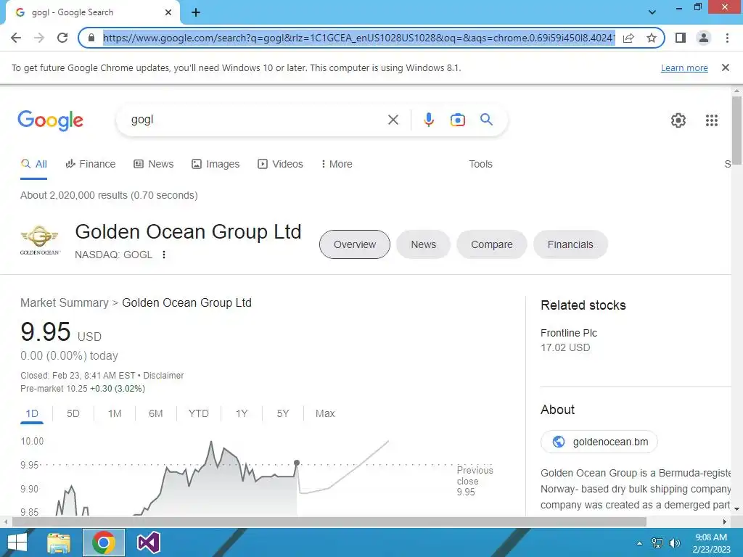Image resolution: width=743 pixels, height=557 pixels.
Task: Search by image with camera icon
Action: pos(458,120)
